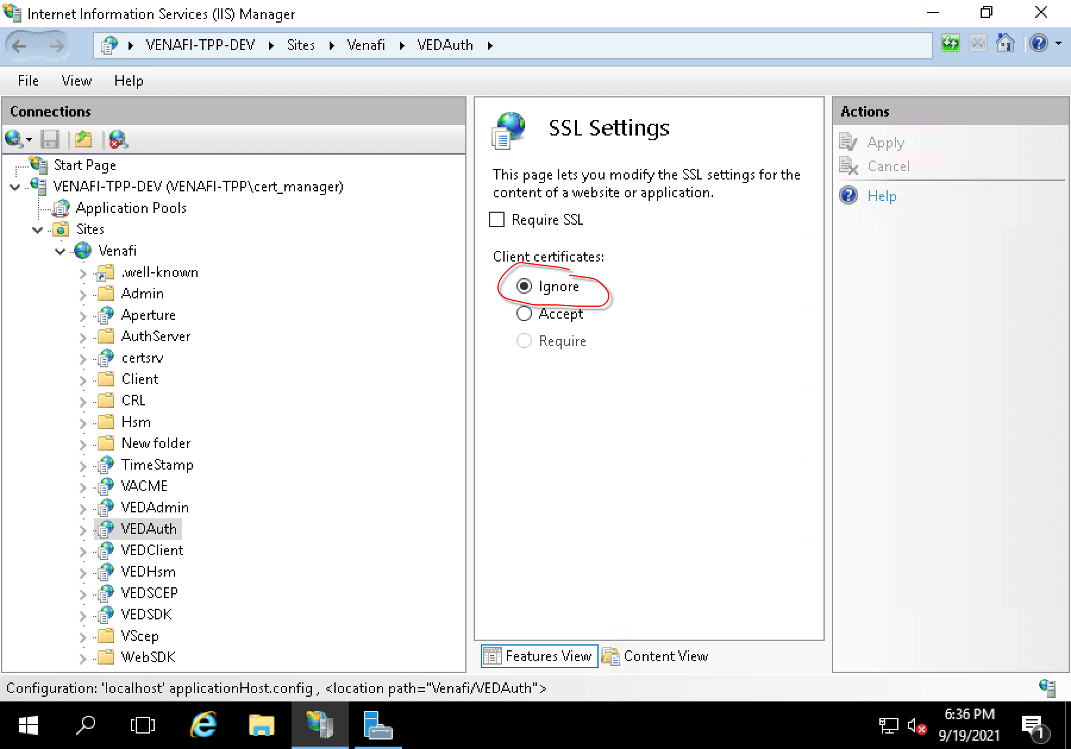Open Application Pools node
Viewport: 1071px width, 749px height.
click(131, 208)
